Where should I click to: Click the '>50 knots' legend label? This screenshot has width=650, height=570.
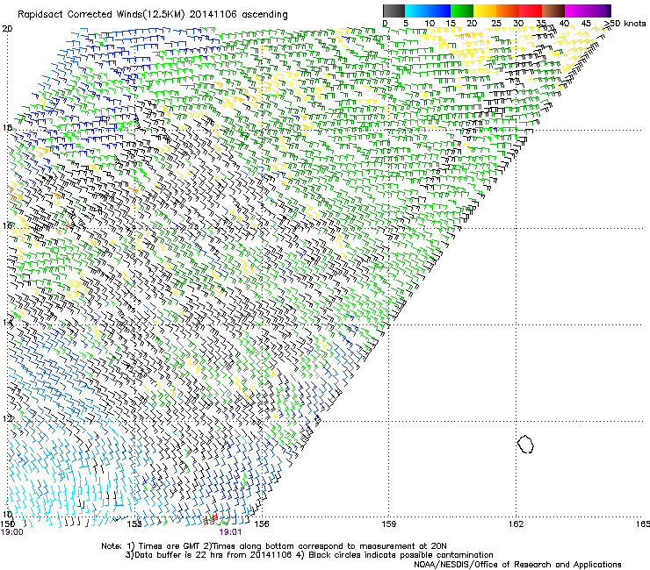click(x=625, y=24)
